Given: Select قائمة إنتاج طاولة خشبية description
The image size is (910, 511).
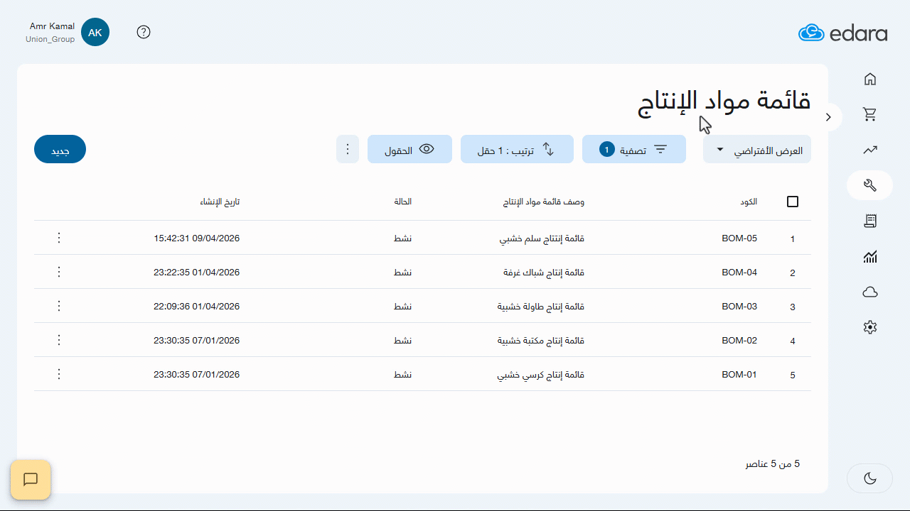Looking at the screenshot, I should click(540, 307).
